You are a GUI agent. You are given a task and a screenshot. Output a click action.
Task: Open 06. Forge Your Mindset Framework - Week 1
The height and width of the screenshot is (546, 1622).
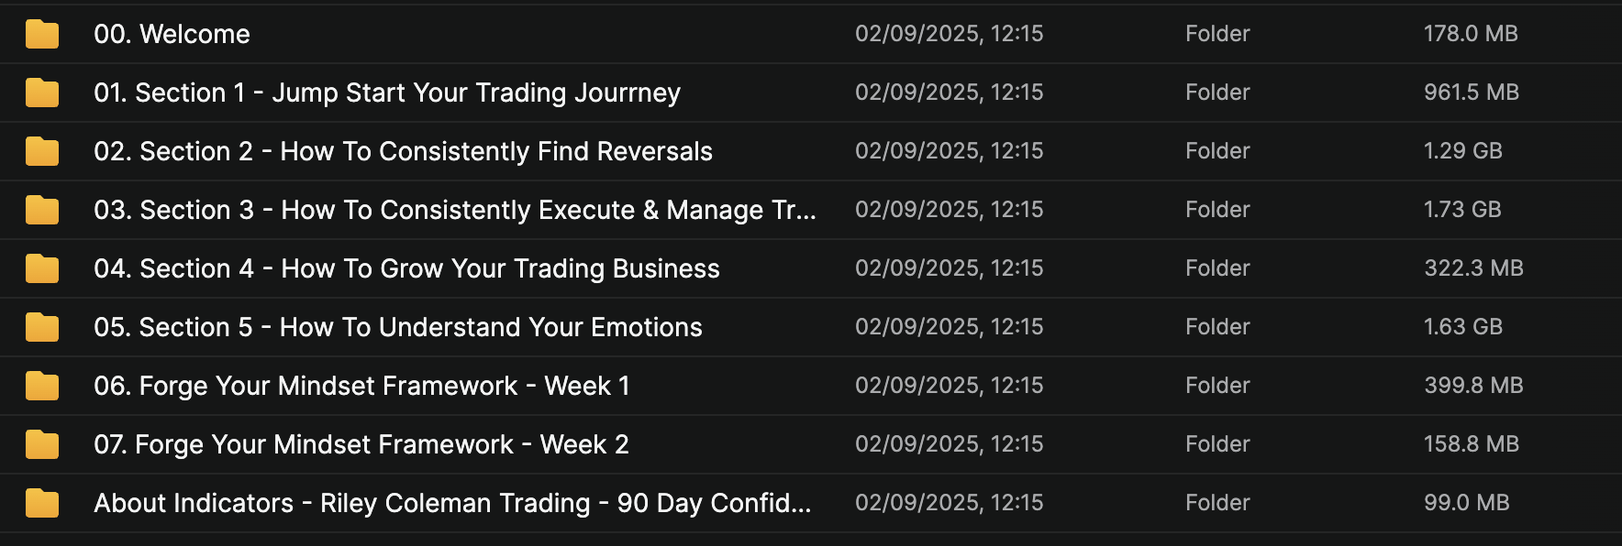pos(361,387)
